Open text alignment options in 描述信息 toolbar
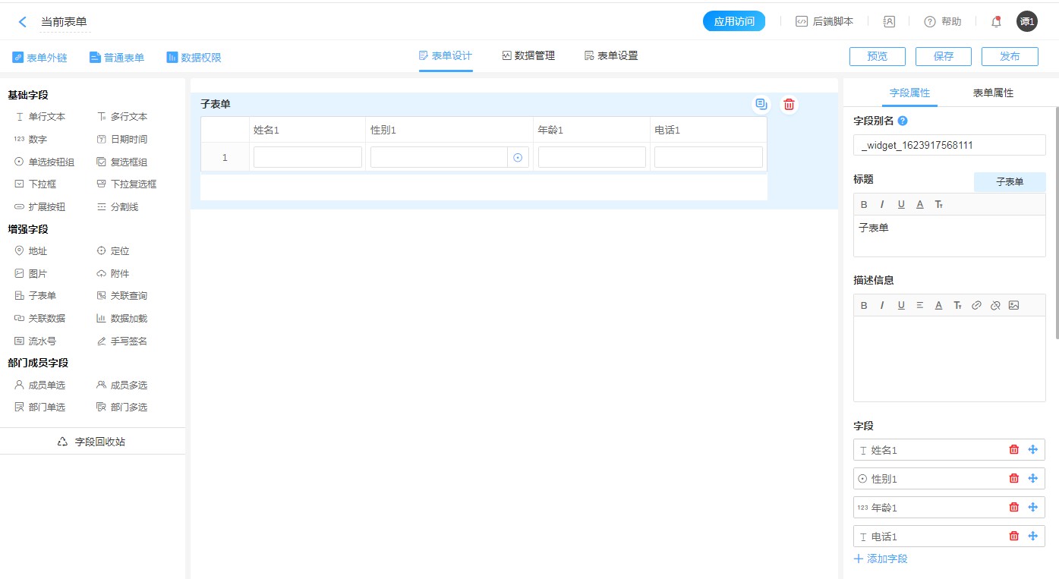1059x579 pixels. [x=919, y=306]
